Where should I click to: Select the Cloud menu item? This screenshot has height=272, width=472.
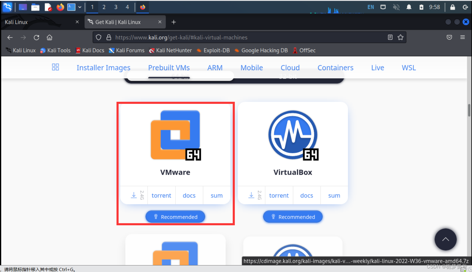[x=290, y=68]
